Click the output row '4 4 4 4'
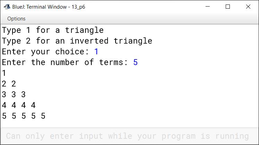 coord(19,105)
